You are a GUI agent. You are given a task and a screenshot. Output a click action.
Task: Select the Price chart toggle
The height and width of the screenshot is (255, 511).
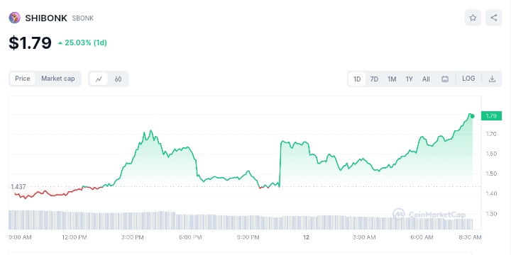pos(23,79)
